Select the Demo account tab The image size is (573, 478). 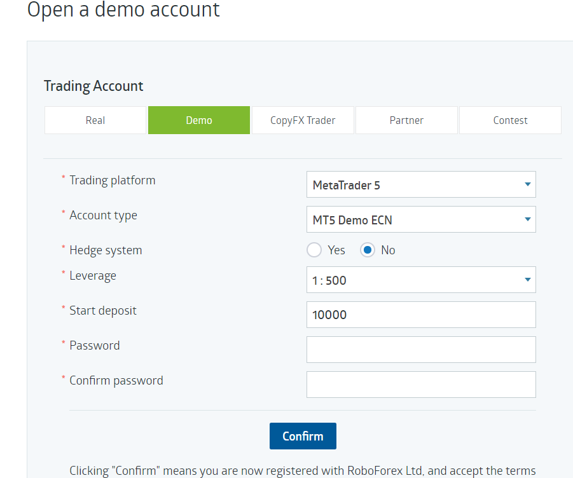pyautogui.click(x=199, y=120)
